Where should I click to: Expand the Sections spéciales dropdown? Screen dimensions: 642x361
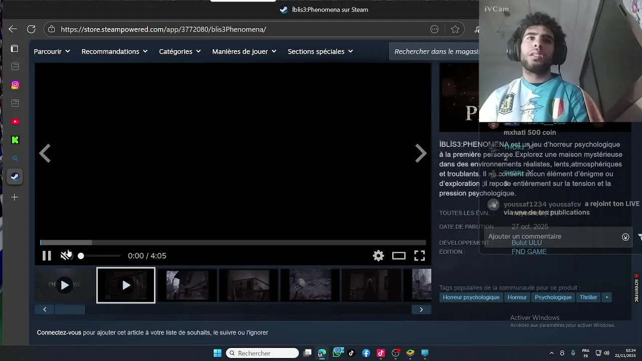click(x=320, y=51)
